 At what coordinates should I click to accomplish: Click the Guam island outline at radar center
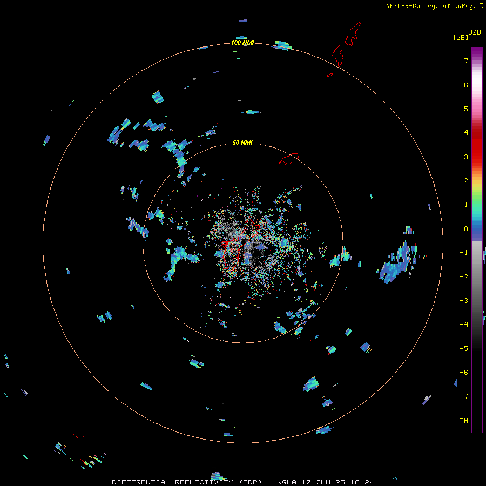tap(240, 244)
